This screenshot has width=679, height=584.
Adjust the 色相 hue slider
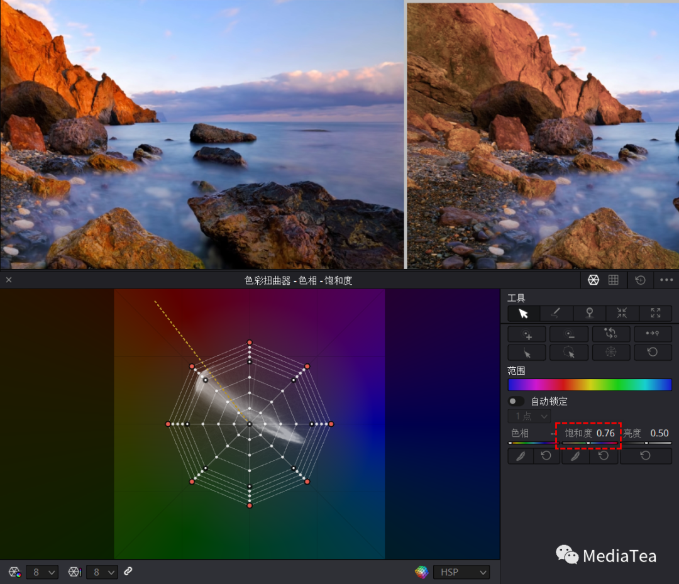[x=533, y=443]
